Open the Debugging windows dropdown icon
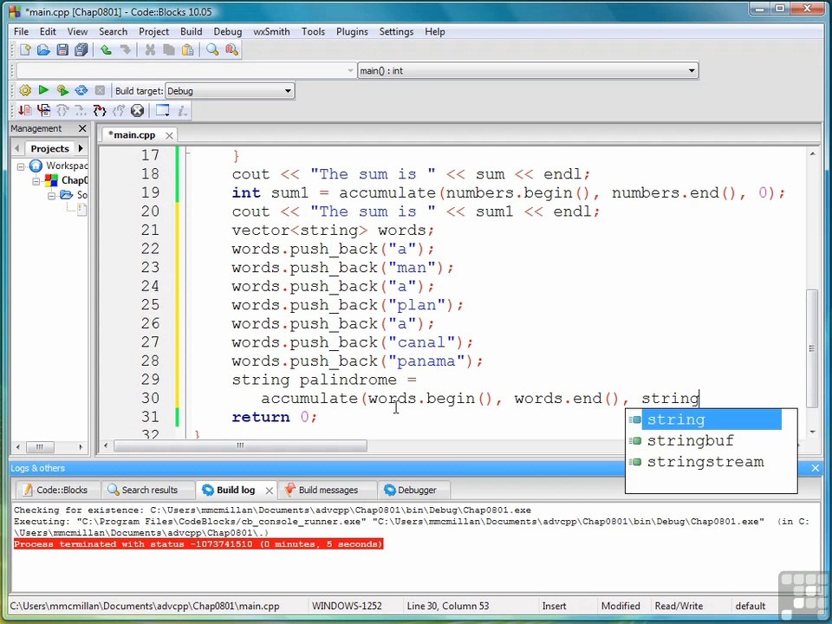The width and height of the screenshot is (832, 624). (x=162, y=110)
